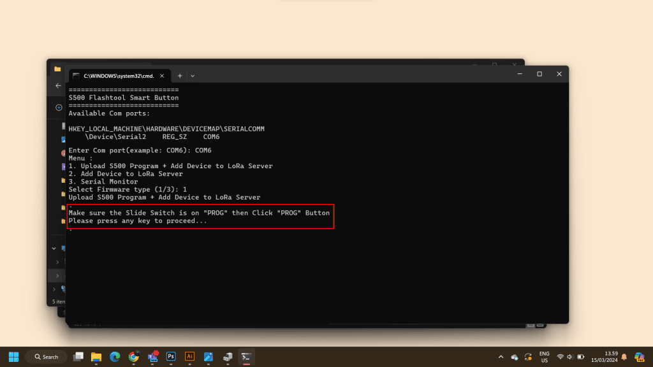Close the C:\WINDOWS\system32\cmd tab
This screenshot has height=367, width=653.
pyautogui.click(x=161, y=75)
